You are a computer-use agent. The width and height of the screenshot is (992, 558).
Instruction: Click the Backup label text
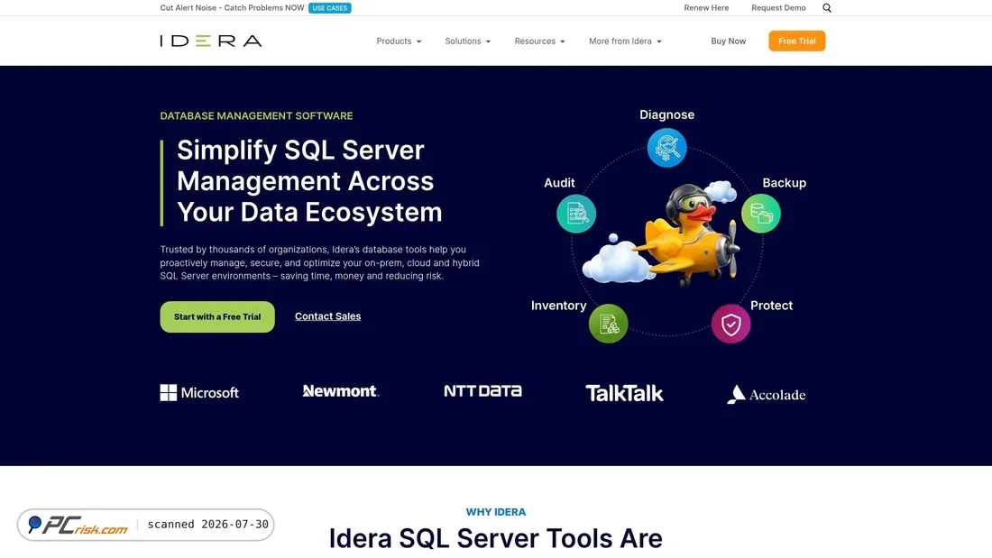point(784,183)
